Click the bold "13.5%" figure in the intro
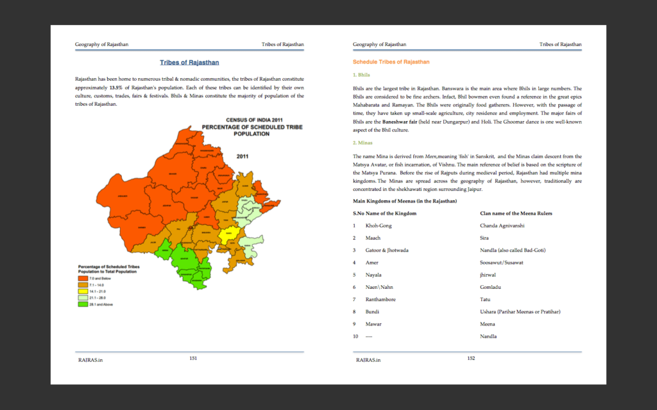The height and width of the screenshot is (410, 657). tap(115, 87)
